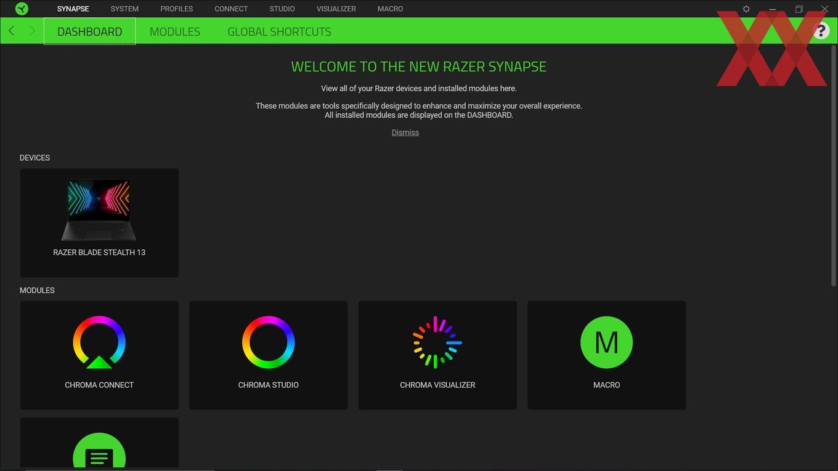The image size is (838, 471).
Task: Click the MACRO module card label
Action: (606, 385)
